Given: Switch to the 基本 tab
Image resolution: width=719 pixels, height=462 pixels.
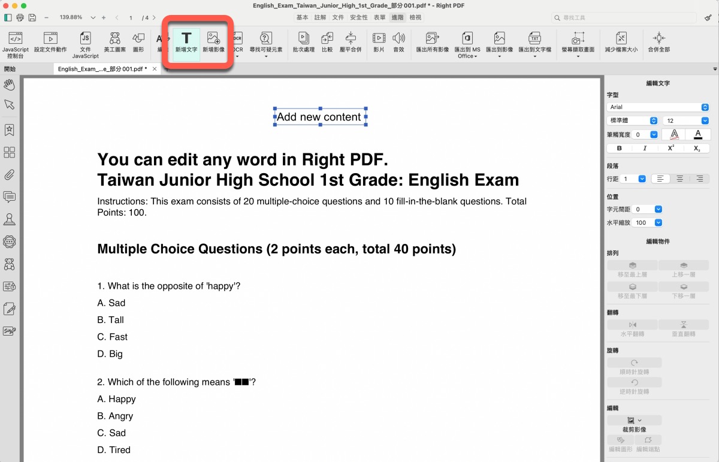Looking at the screenshot, I should [303, 17].
